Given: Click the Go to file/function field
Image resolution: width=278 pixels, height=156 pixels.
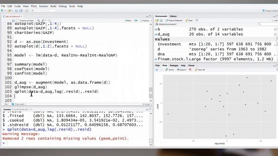Looking at the screenshot, I should point(43,10).
